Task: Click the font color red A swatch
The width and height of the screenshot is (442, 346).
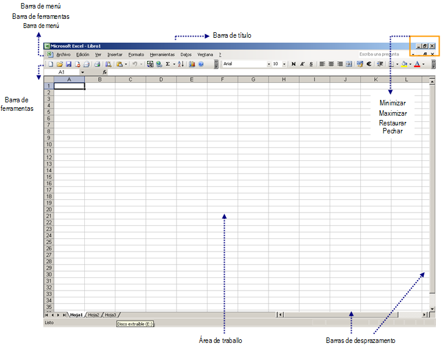Action: 418,63
